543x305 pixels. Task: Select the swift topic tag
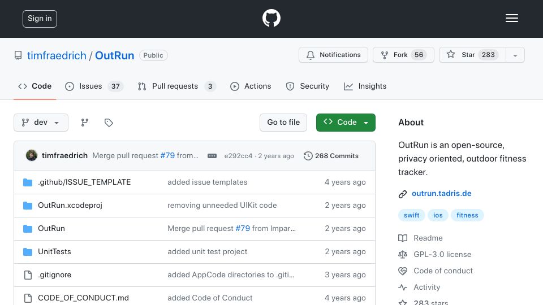point(411,215)
